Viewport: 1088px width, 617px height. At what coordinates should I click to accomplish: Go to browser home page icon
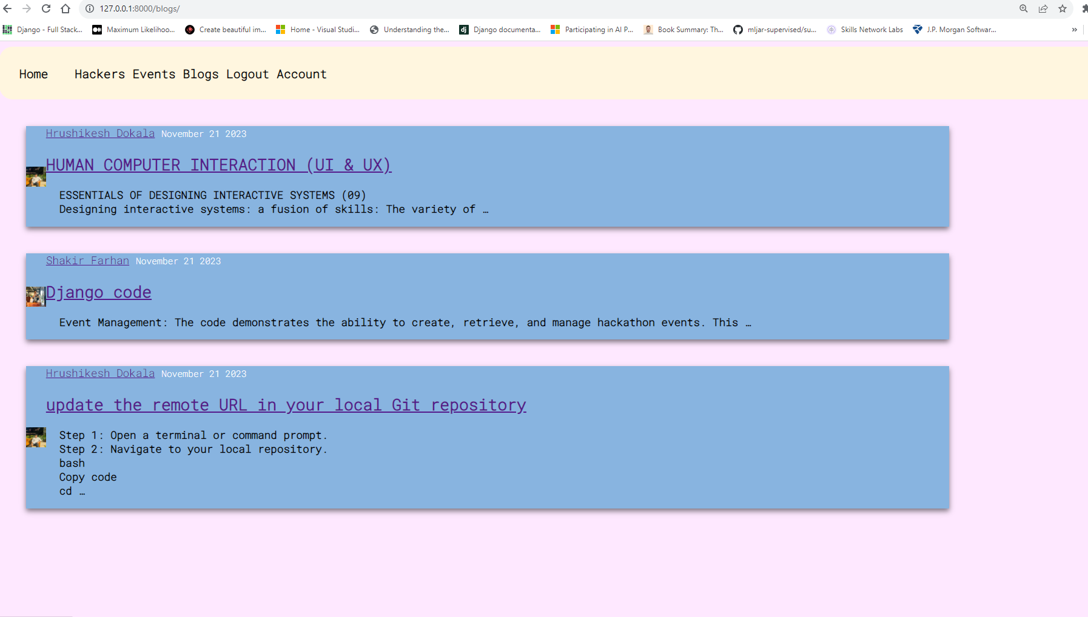(65, 8)
